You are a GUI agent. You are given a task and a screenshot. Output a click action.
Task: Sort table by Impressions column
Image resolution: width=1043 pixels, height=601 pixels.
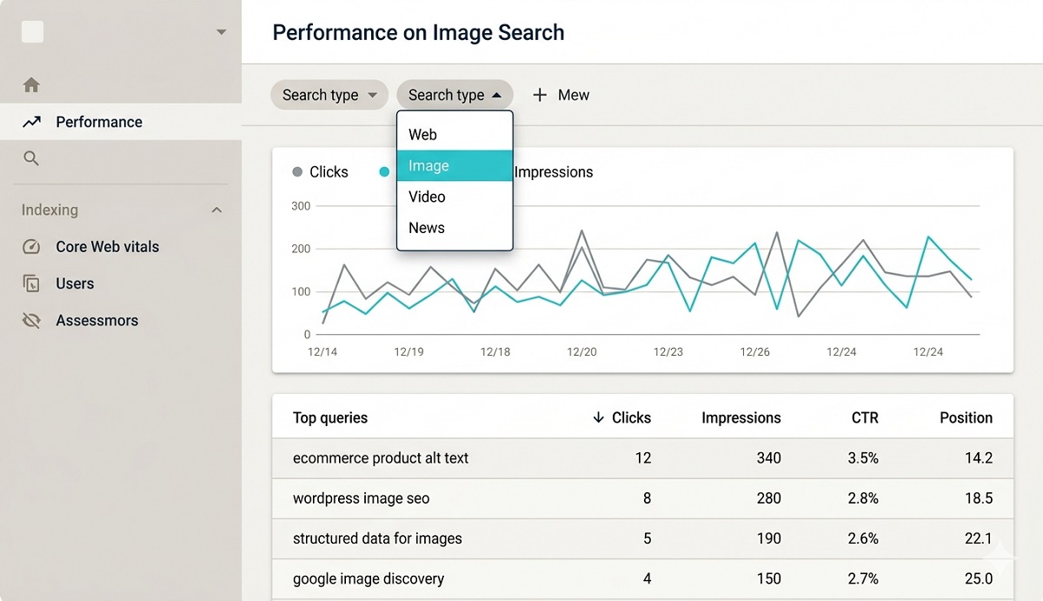pyautogui.click(x=741, y=417)
